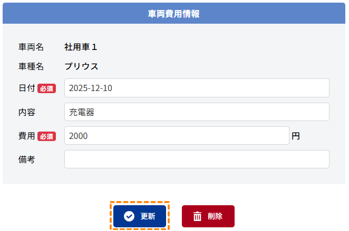Click the 車両名 label

31,47
